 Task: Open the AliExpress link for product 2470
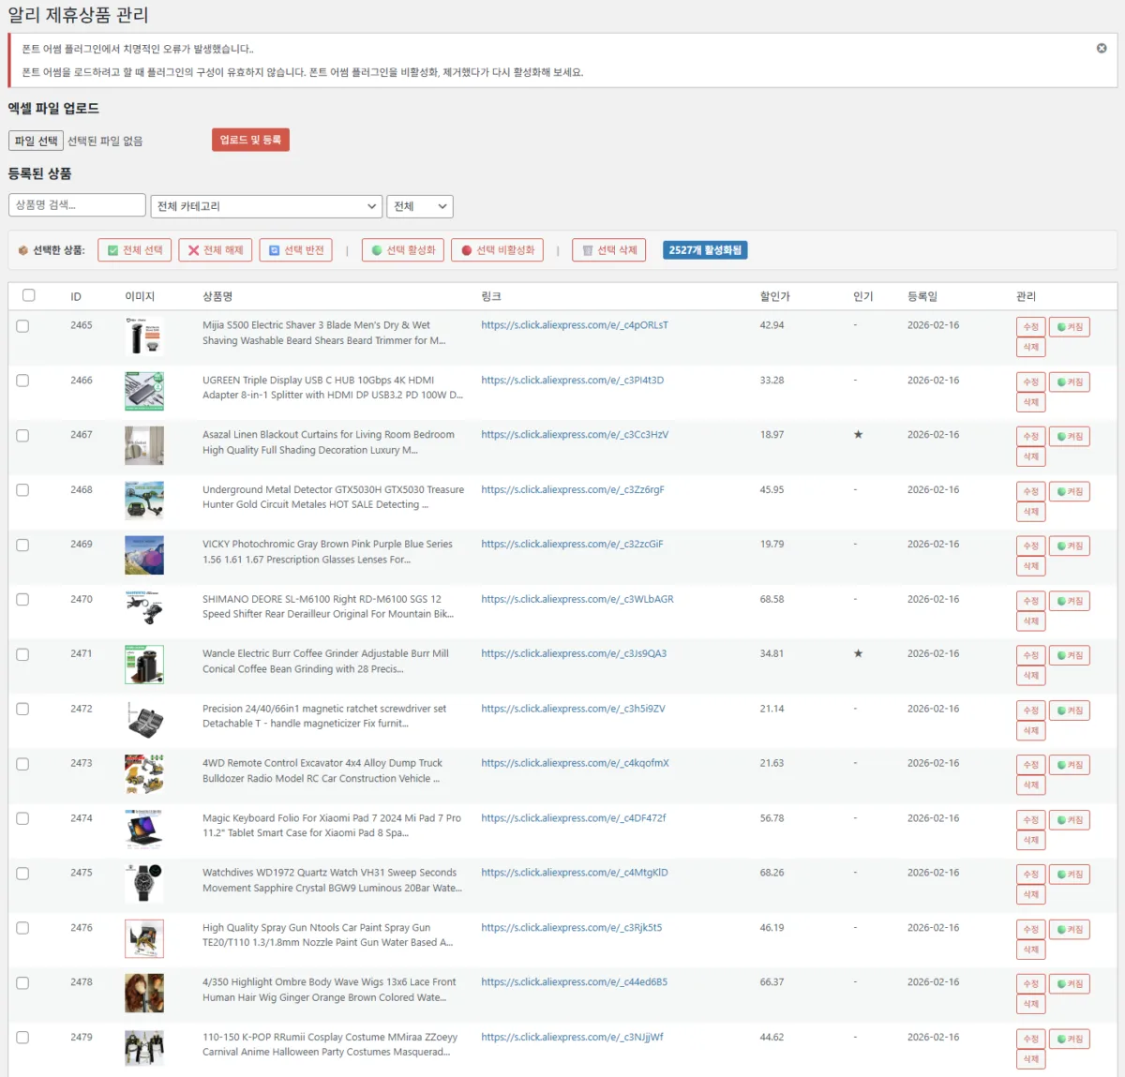tap(577, 600)
